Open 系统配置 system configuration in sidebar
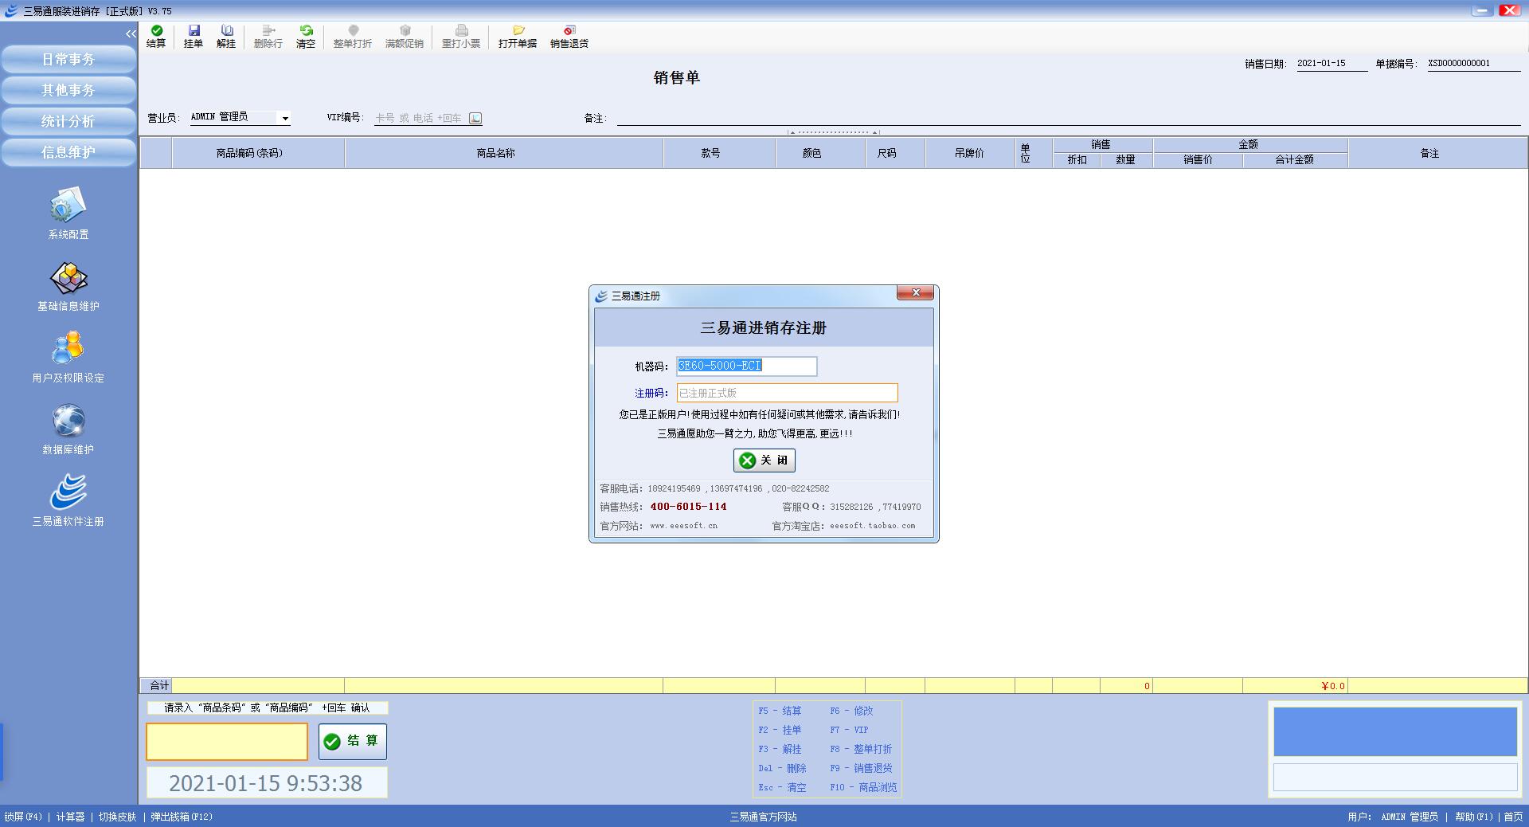Viewport: 1529px width, 827px height. click(68, 214)
